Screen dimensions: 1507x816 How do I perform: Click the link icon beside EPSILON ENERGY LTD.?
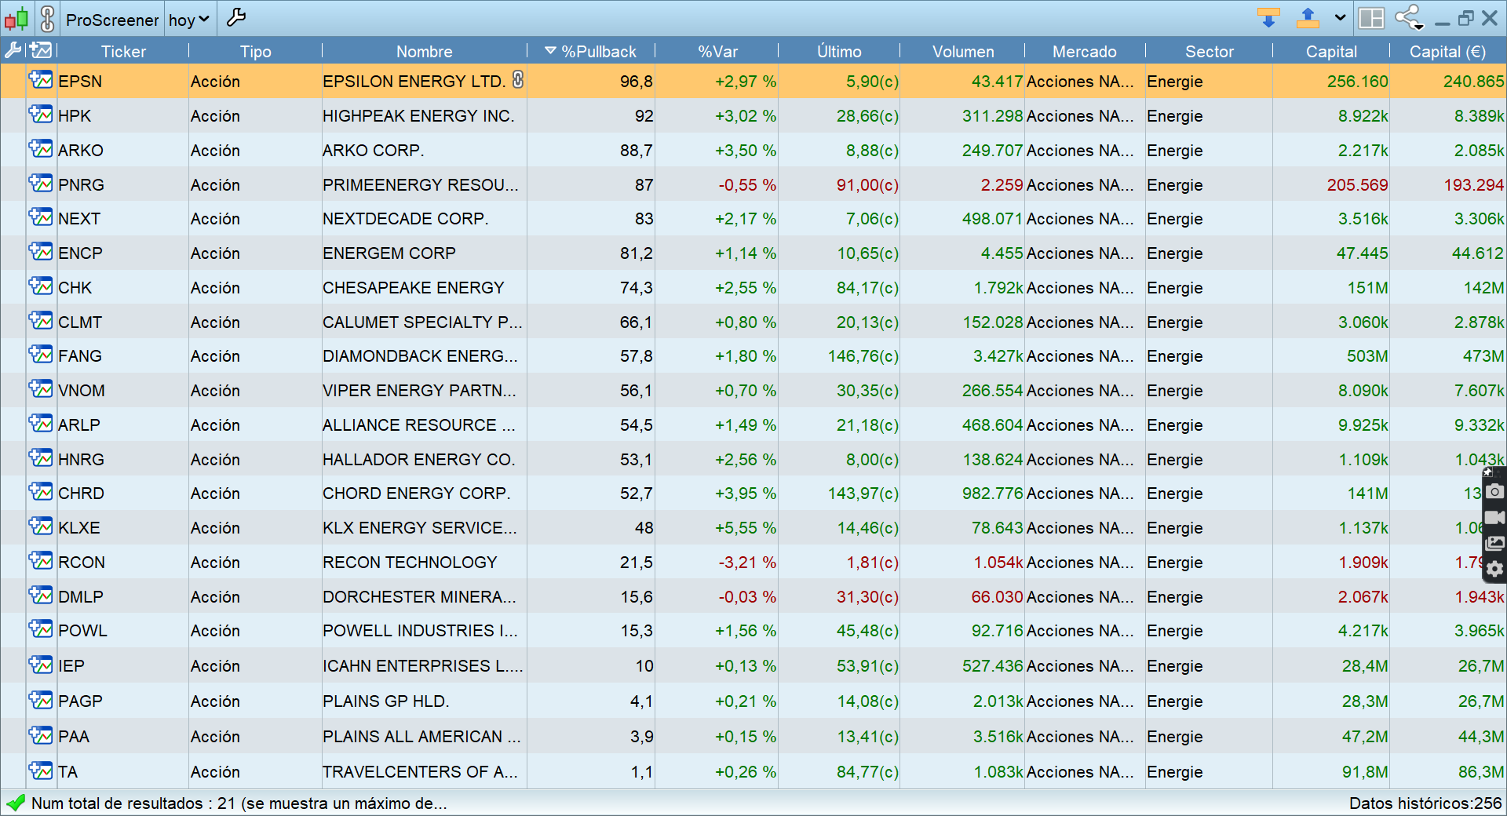pyautogui.click(x=518, y=79)
